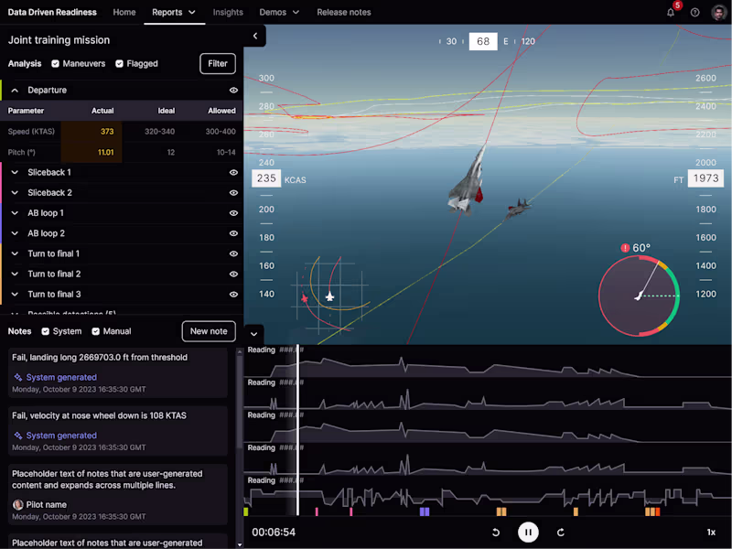The image size is (732, 549).
Task: Skip forward with the clockwise arrow
Action: point(561,533)
